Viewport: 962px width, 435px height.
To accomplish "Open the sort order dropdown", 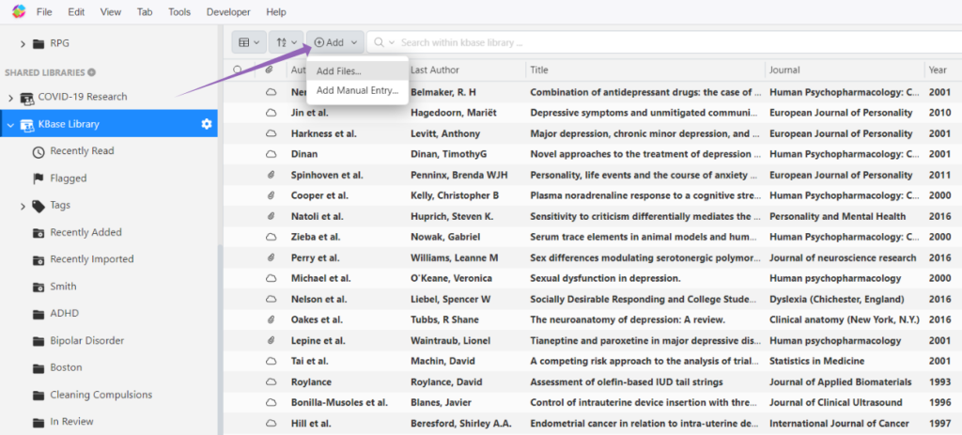I will tap(286, 42).
